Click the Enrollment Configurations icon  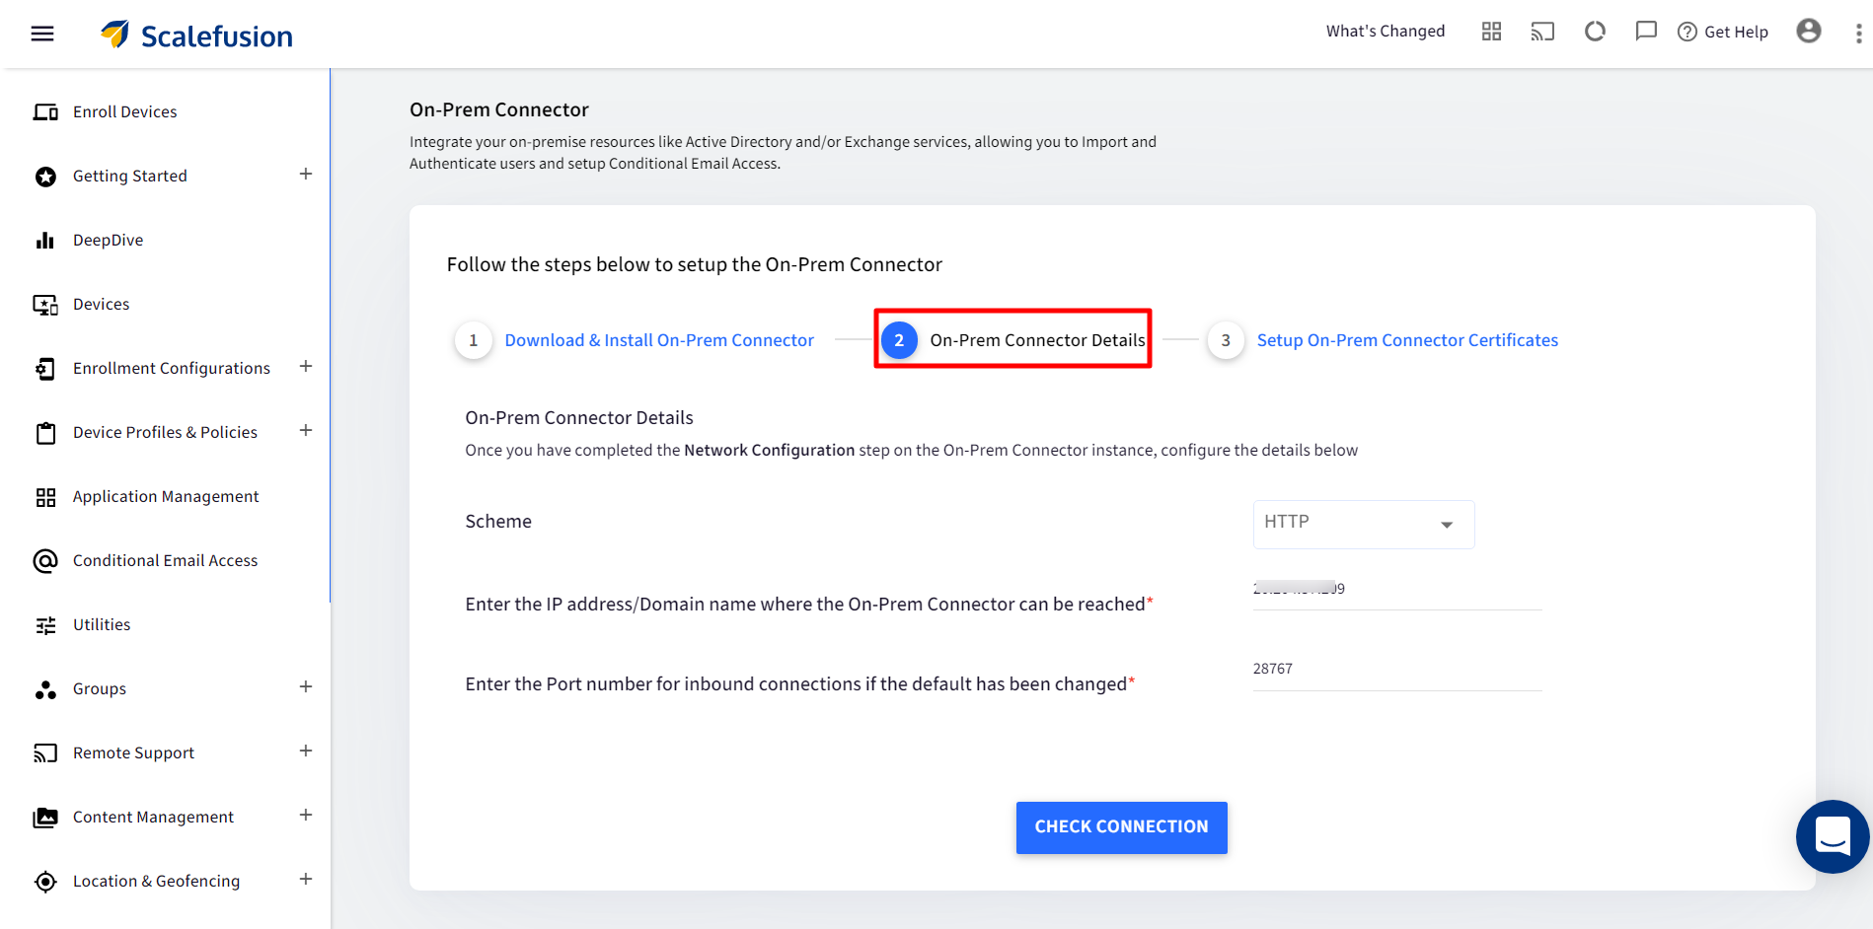click(x=45, y=369)
